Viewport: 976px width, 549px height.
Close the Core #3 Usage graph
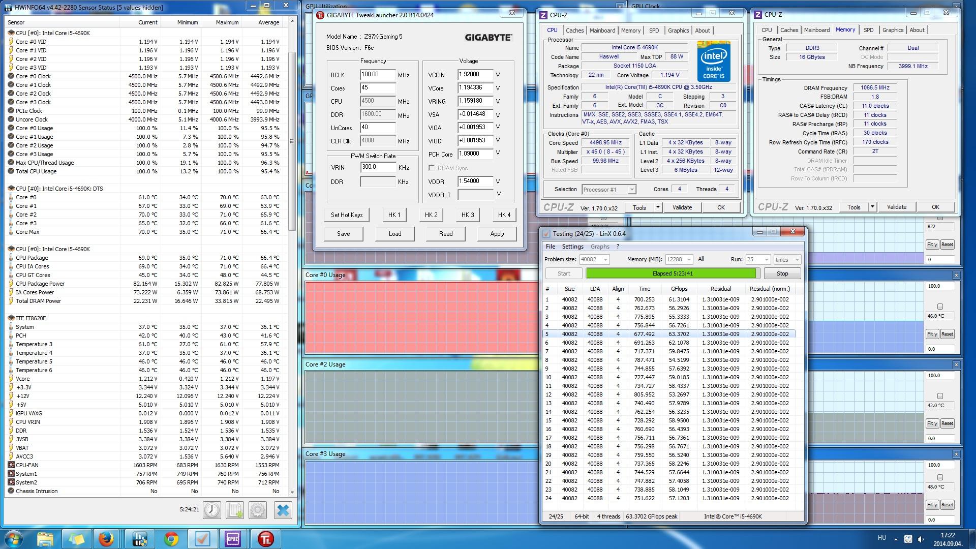[956, 454]
